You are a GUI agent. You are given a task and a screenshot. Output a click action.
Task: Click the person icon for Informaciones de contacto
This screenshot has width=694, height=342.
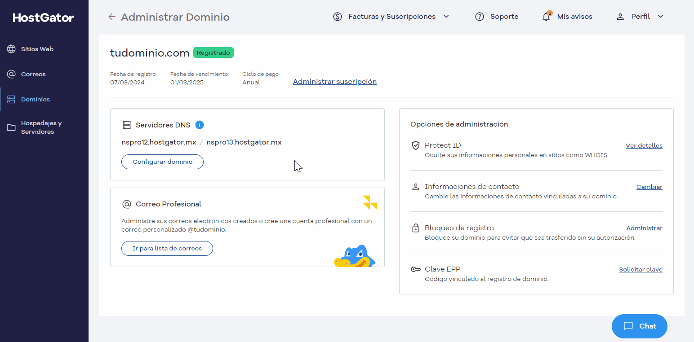pos(416,187)
